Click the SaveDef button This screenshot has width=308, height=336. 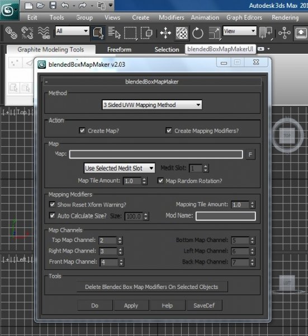pos(204,305)
